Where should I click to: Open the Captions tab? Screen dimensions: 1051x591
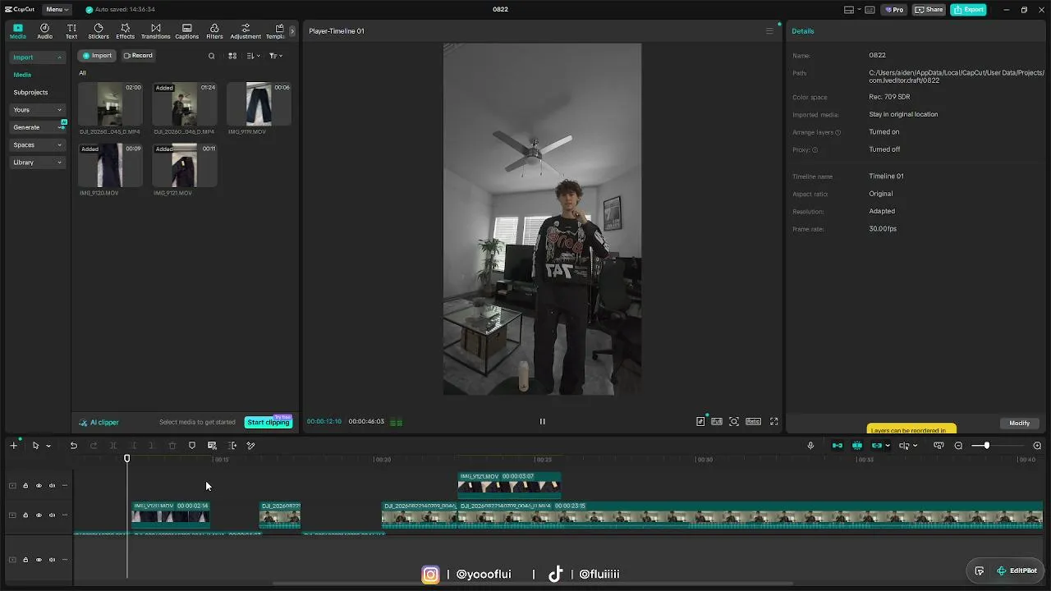[186, 31]
